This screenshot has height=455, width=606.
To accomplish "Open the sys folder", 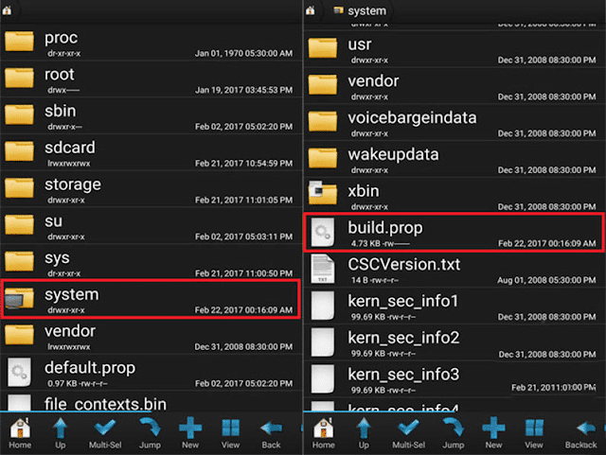I will coord(151,263).
